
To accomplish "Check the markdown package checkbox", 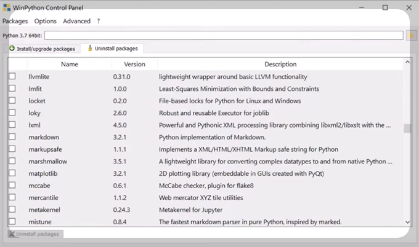I will [12, 136].
